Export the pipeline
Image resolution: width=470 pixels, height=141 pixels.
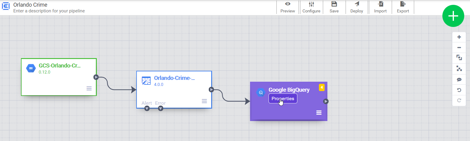click(403, 7)
